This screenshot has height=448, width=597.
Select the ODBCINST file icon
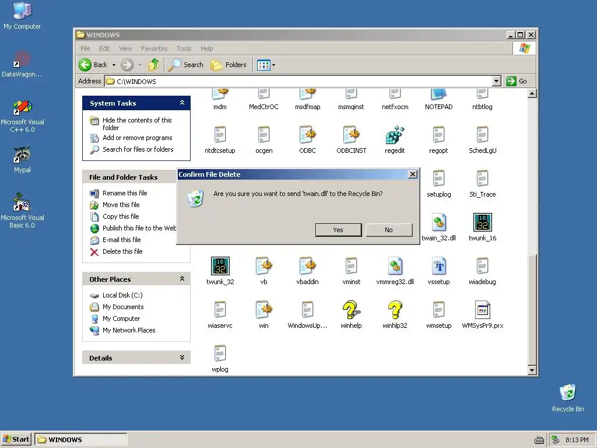point(351,135)
